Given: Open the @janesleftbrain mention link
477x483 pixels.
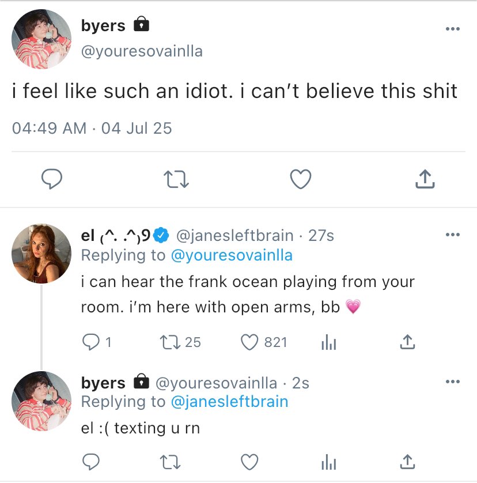Looking at the screenshot, I should coord(229,402).
